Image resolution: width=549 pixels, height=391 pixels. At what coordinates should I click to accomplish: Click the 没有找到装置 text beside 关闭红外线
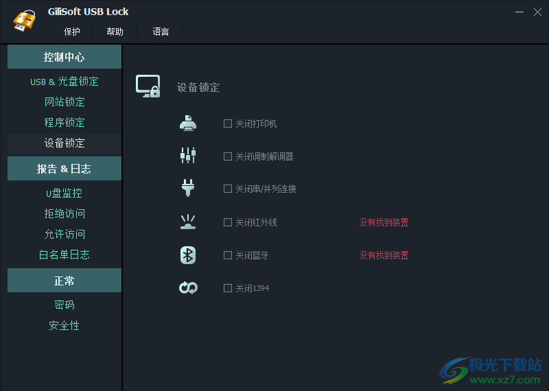coord(384,222)
